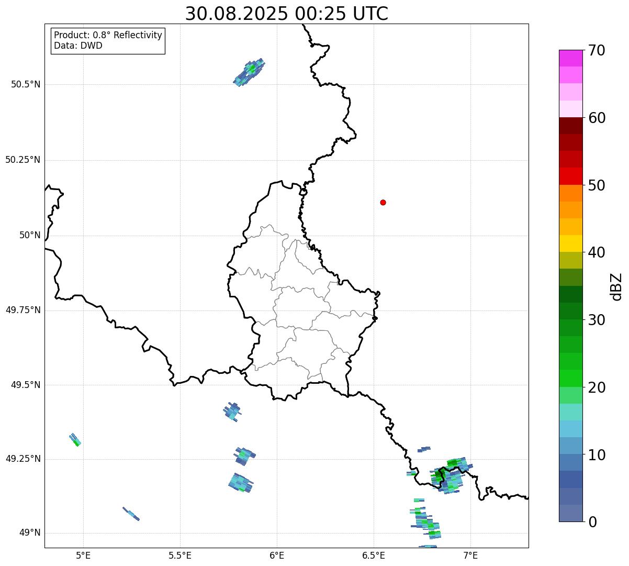629x566 pixels.
Task: Click the 6.5°E longitude label
Action: [x=374, y=556]
